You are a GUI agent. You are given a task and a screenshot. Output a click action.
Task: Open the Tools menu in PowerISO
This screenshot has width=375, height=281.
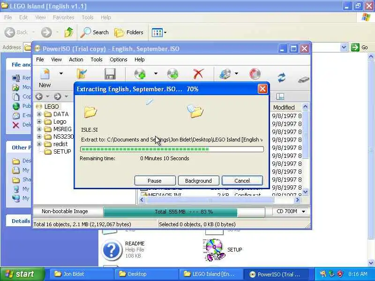pyautogui.click(x=97, y=59)
